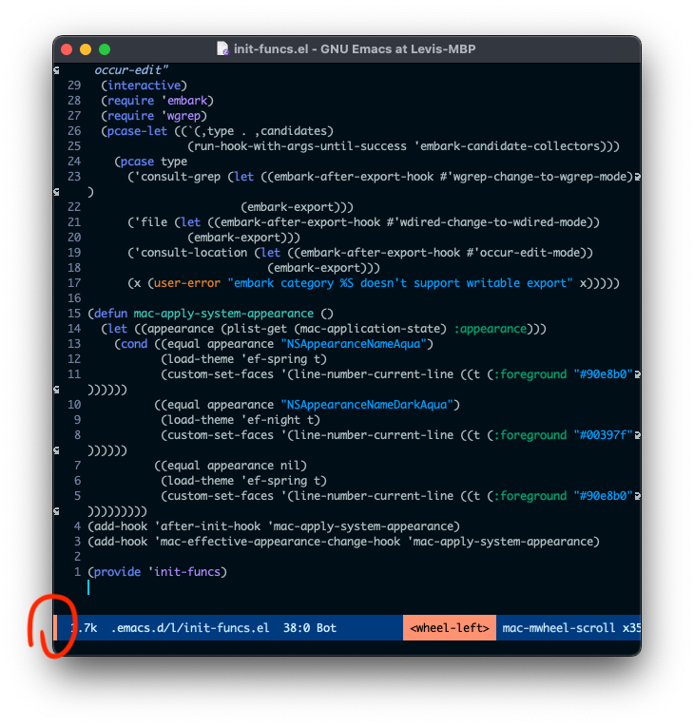Click the provide keyword on line 1
The width and height of the screenshot is (694, 726).
pos(117,572)
